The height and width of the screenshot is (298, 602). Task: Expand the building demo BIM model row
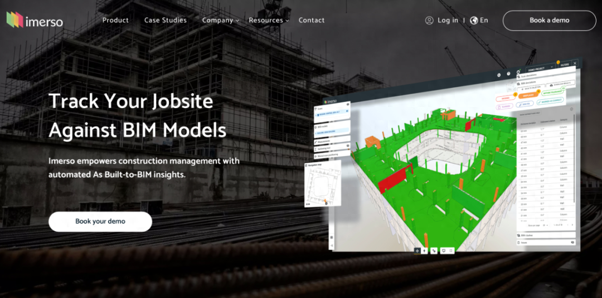(x=316, y=134)
